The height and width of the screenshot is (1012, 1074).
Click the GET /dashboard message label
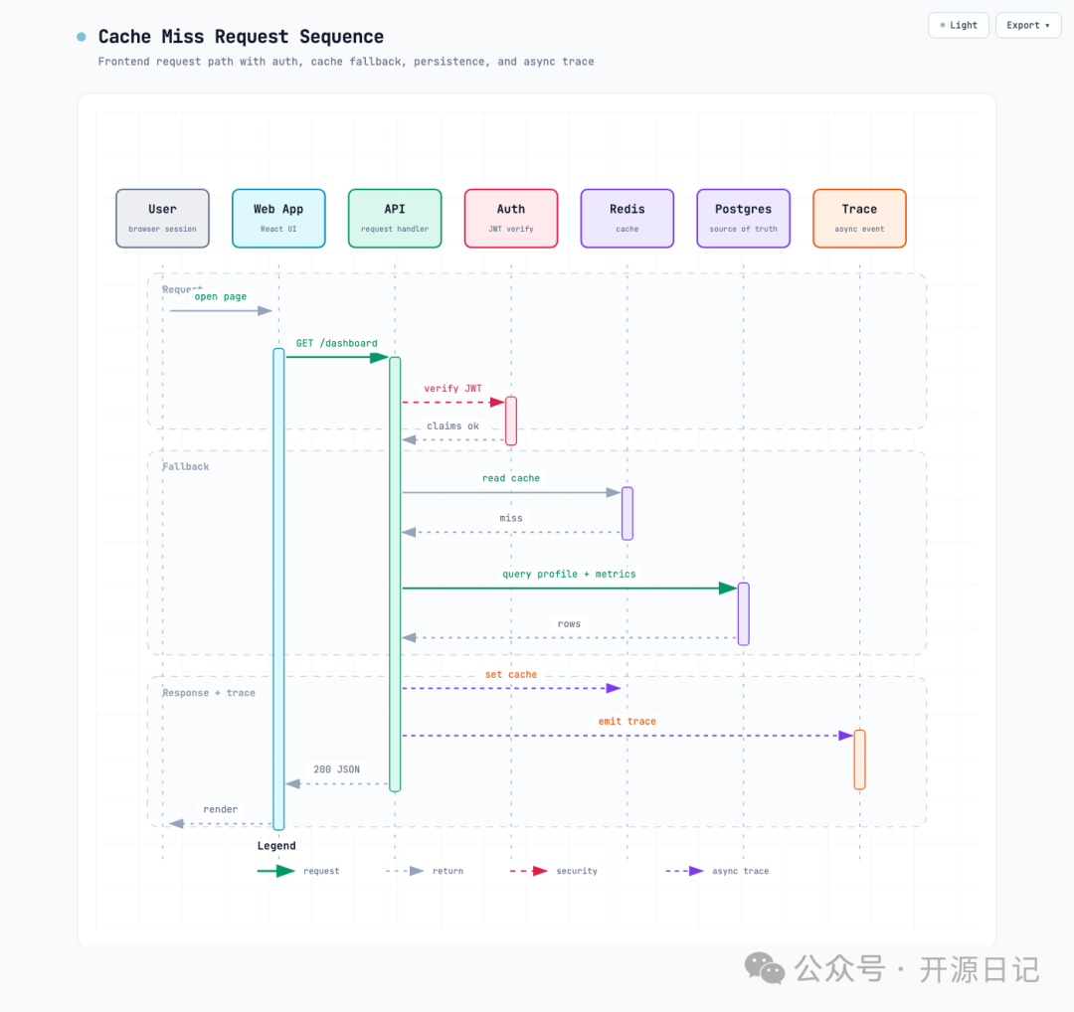point(336,343)
